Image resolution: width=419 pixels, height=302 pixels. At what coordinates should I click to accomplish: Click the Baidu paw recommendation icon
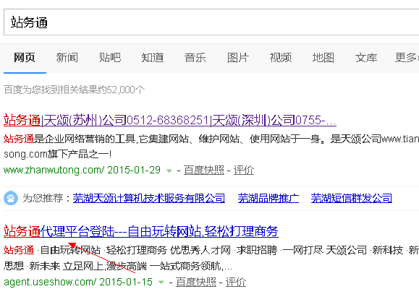click(x=11, y=198)
